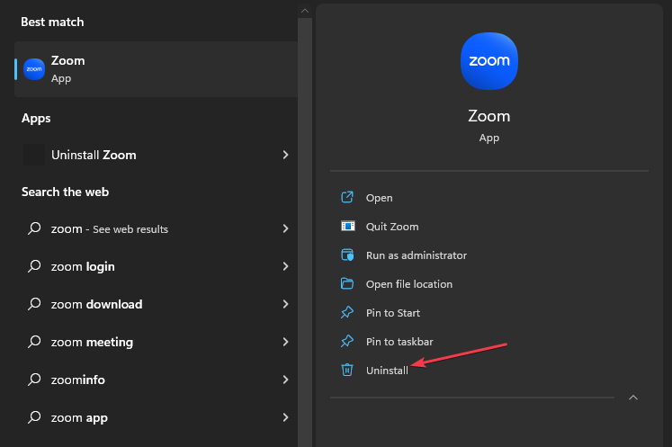The height and width of the screenshot is (447, 672).
Task: Select the 'zoom login' web suggestion
Action: (x=156, y=266)
